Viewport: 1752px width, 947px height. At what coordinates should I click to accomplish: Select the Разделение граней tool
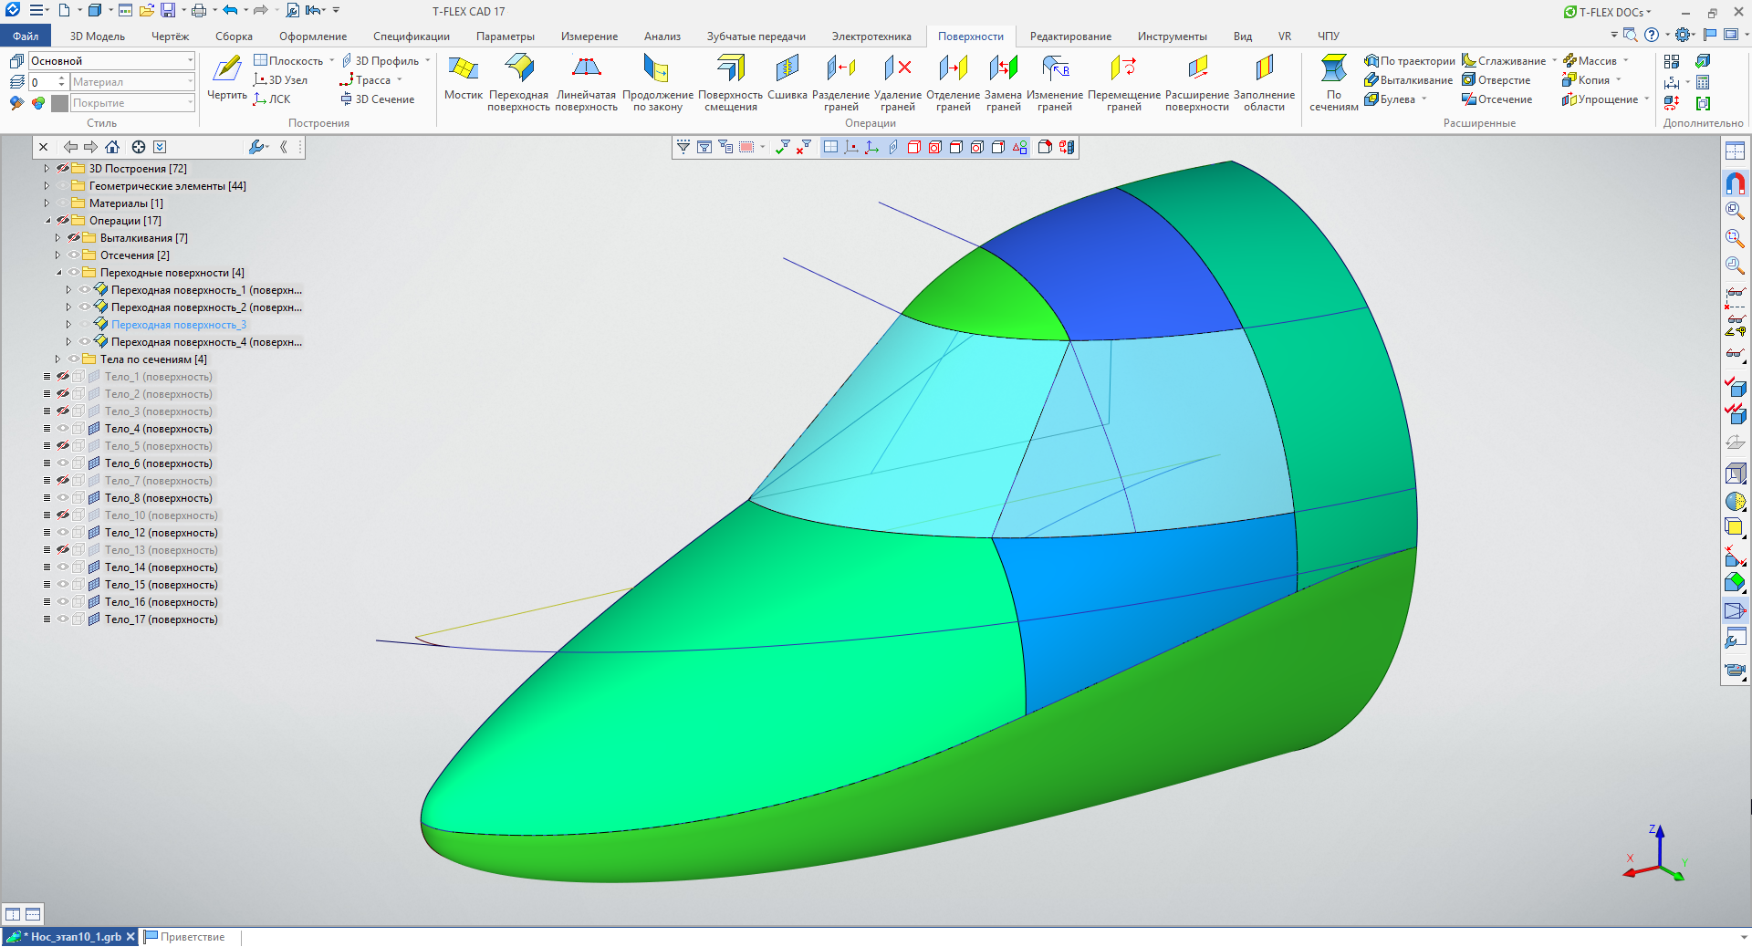[x=840, y=82]
